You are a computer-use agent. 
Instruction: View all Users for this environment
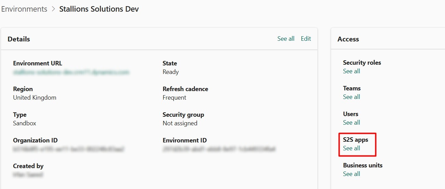click(x=351, y=123)
